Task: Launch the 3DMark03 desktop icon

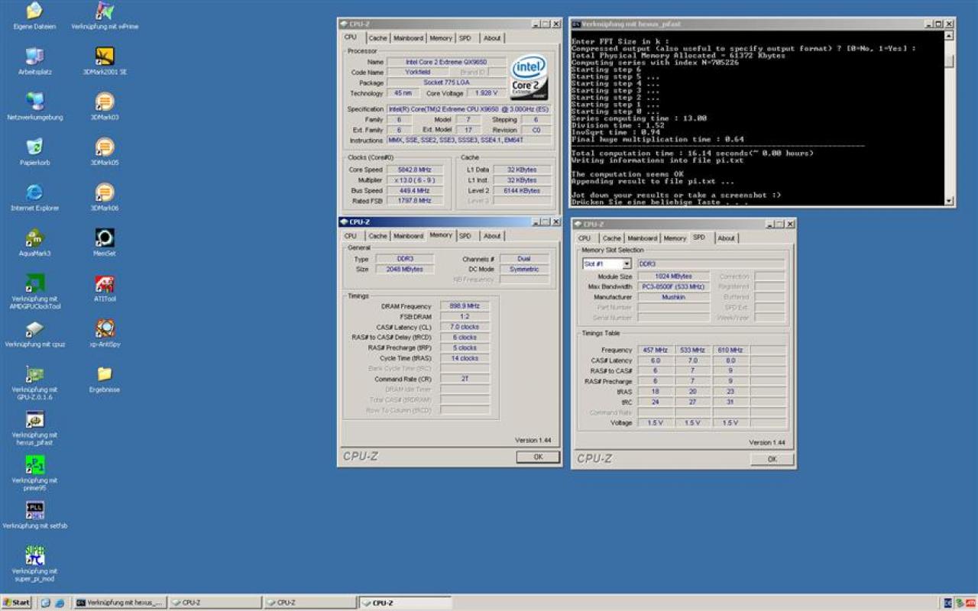Action: click(x=105, y=102)
